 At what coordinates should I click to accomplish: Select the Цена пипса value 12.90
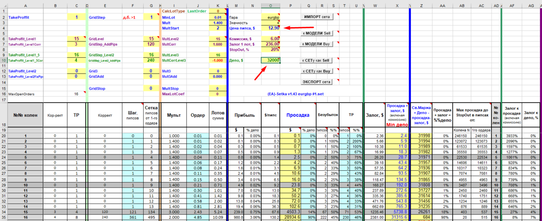270,28
